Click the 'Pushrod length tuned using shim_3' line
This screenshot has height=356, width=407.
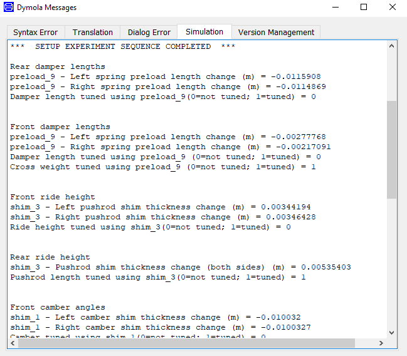point(158,277)
